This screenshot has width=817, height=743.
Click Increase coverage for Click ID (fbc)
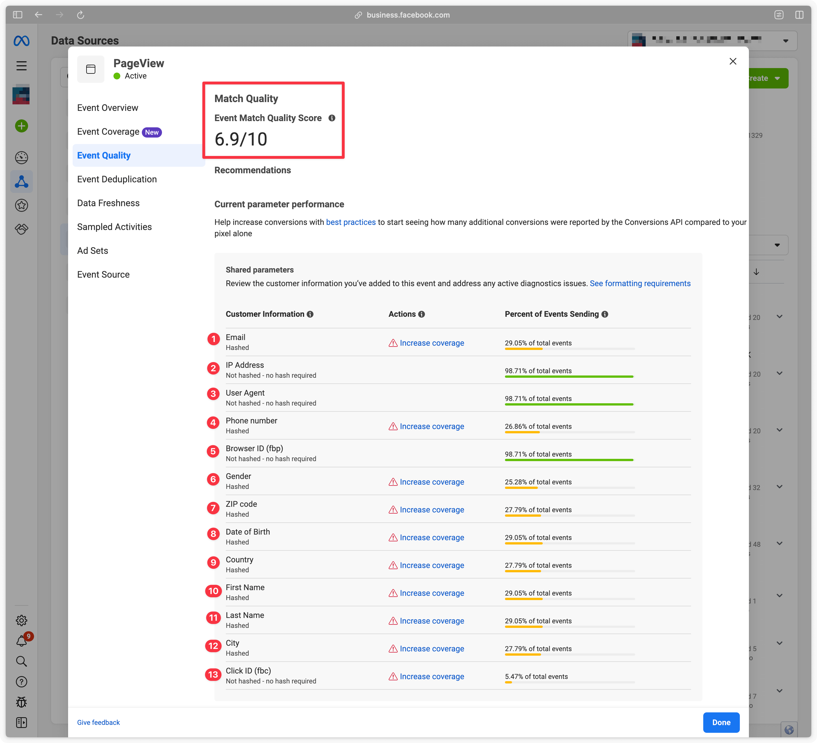(x=431, y=677)
